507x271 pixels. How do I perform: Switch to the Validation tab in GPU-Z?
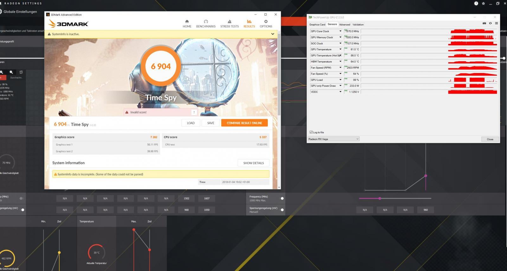pyautogui.click(x=358, y=24)
